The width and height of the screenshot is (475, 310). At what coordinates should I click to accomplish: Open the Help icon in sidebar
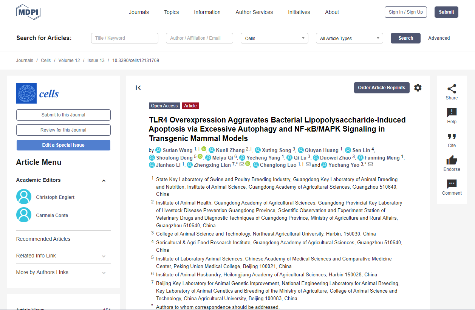(452, 113)
